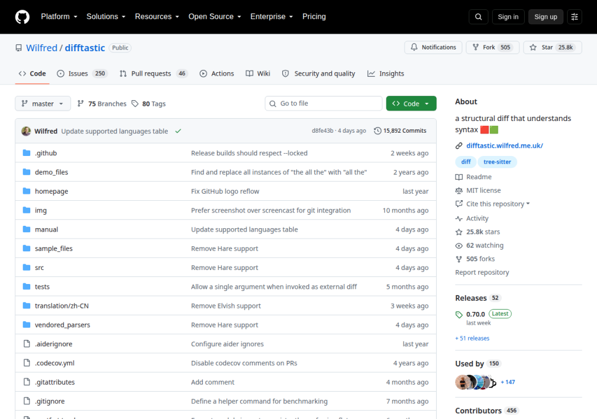Open the appearance settings sliders icon
597x419 pixels.
[574, 17]
